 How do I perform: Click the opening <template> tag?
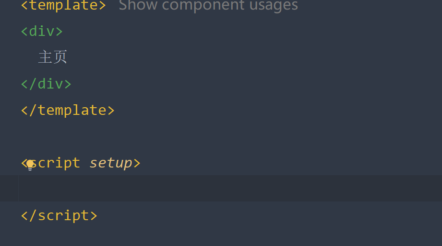tap(63, 5)
